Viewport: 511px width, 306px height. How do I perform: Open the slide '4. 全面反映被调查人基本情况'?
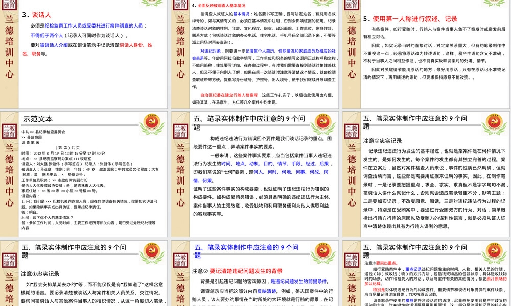click(255, 54)
